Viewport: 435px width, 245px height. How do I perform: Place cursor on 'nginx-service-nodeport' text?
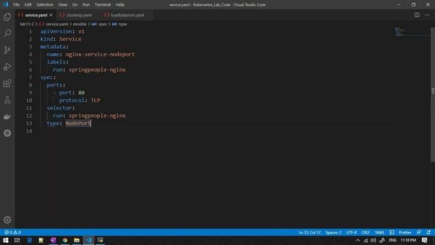click(x=100, y=54)
